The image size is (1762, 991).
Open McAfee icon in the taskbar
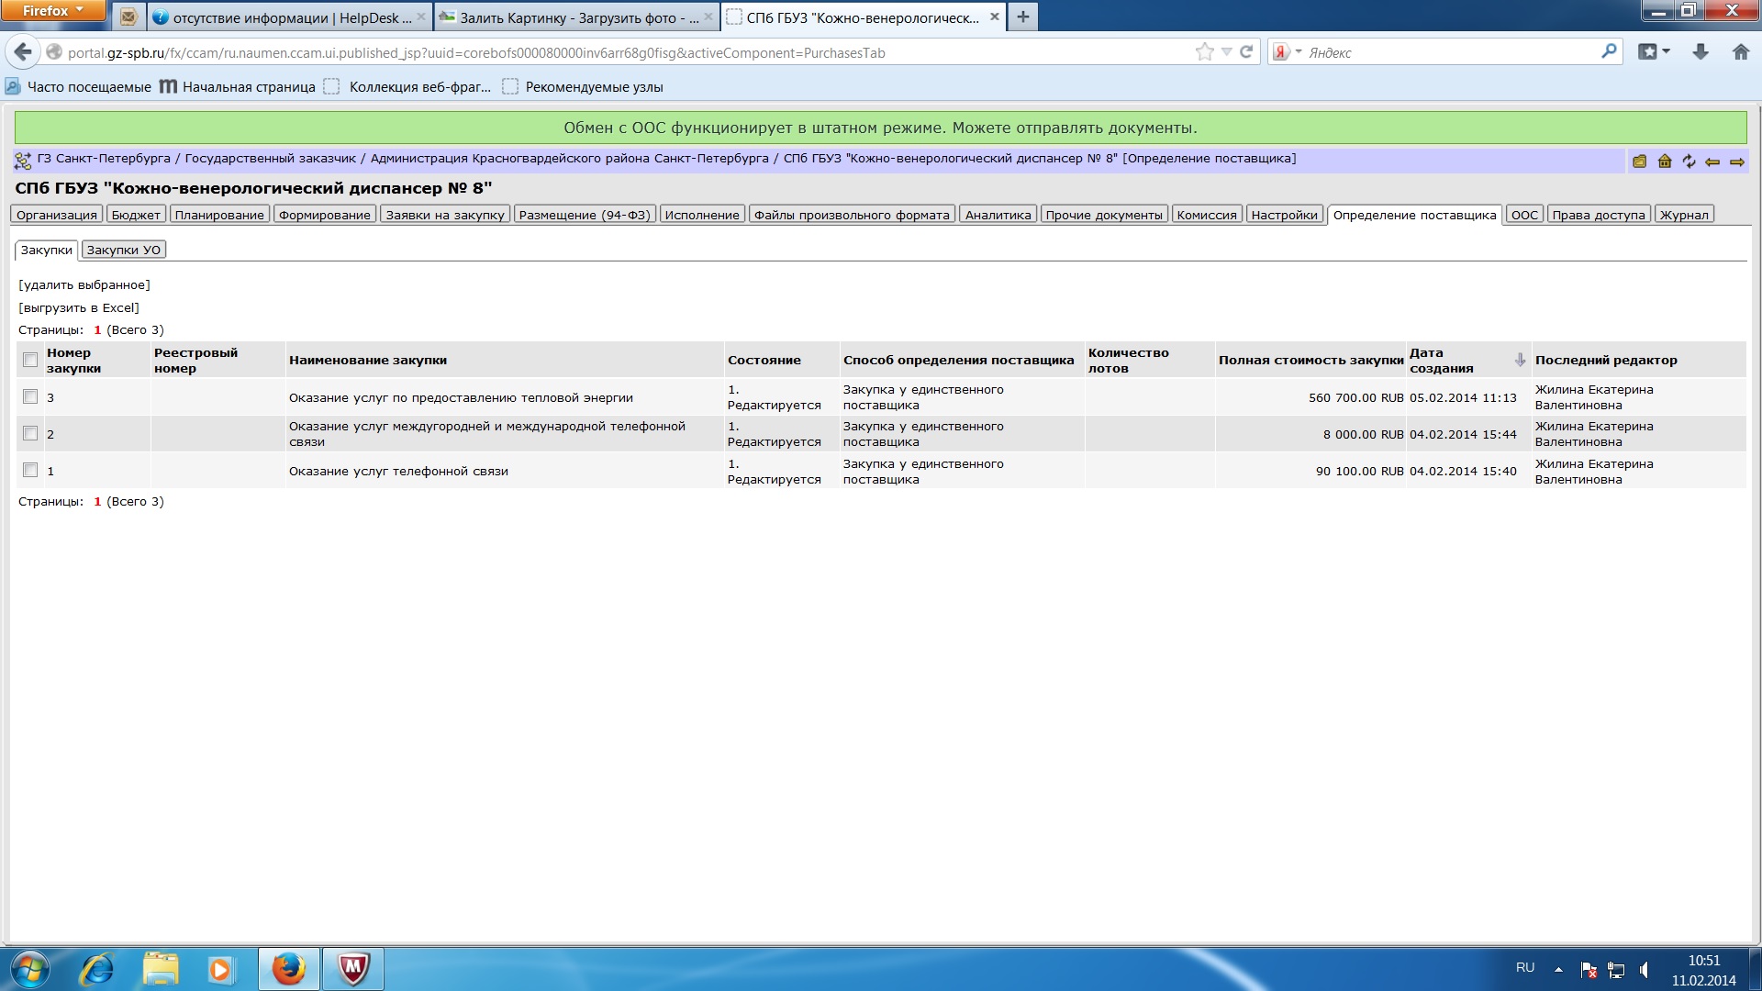353,969
